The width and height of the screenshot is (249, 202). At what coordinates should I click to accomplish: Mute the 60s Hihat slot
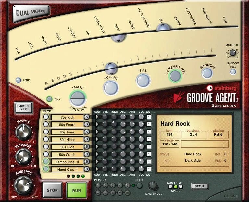[46, 139]
